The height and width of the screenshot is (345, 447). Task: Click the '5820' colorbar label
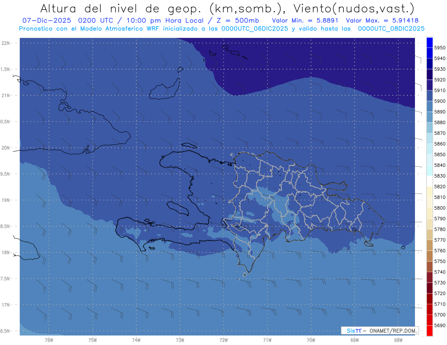point(440,186)
